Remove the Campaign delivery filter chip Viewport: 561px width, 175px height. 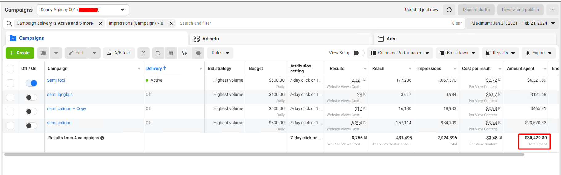(101, 23)
